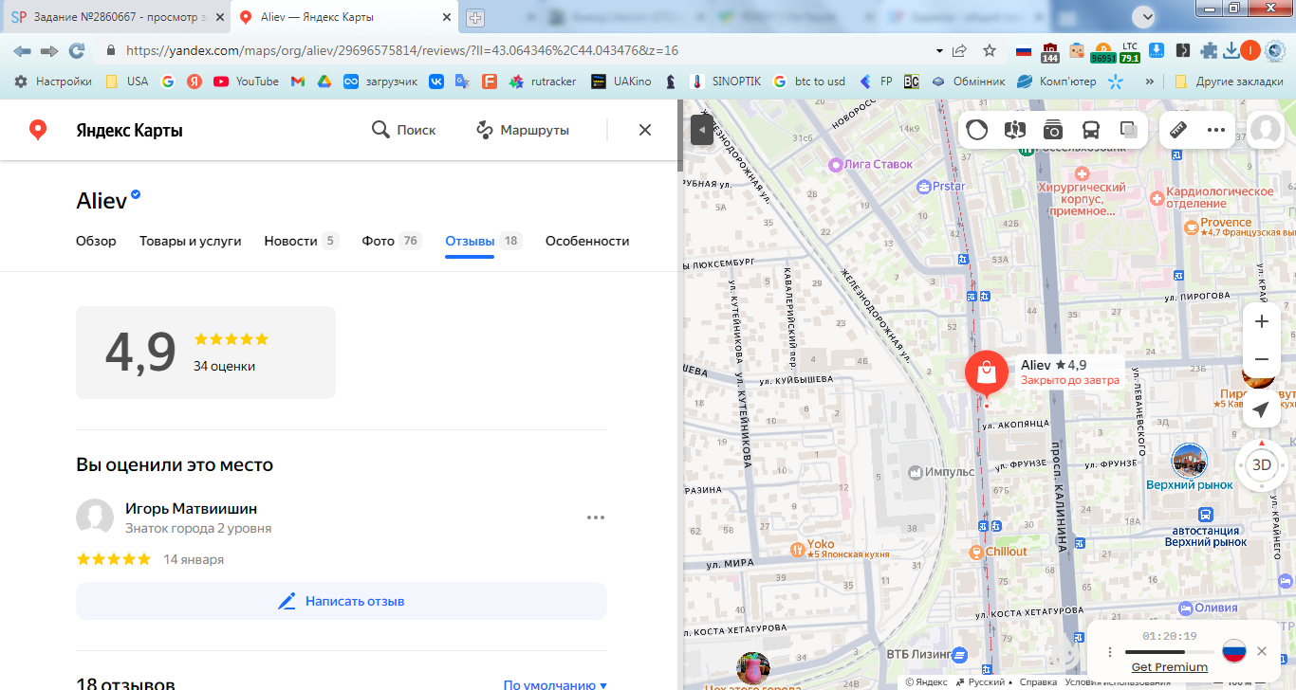
Task: Open Маршруты route planner
Action: coord(523,130)
